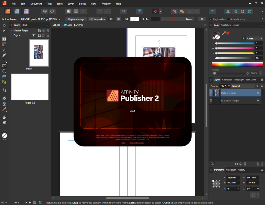Switch to the Character tab
This screenshot has height=205, width=265.
coord(227,80)
